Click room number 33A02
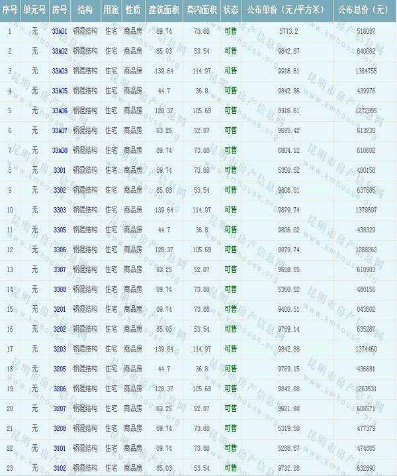Screen dimensions: 397x476 (60, 51)
